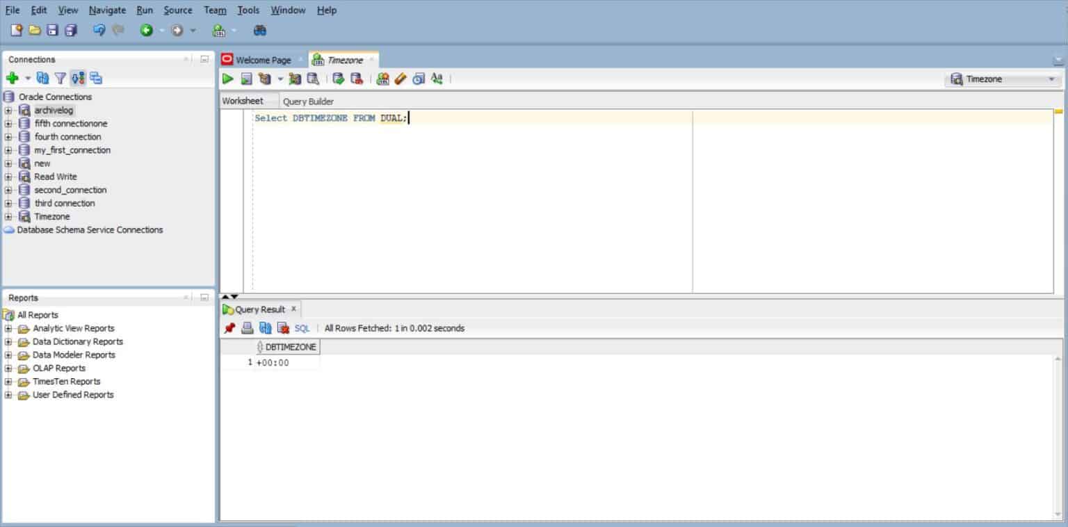The height and width of the screenshot is (527, 1068).
Task: Apply To Upper/Lower/InitCap formatting
Action: tap(436, 79)
